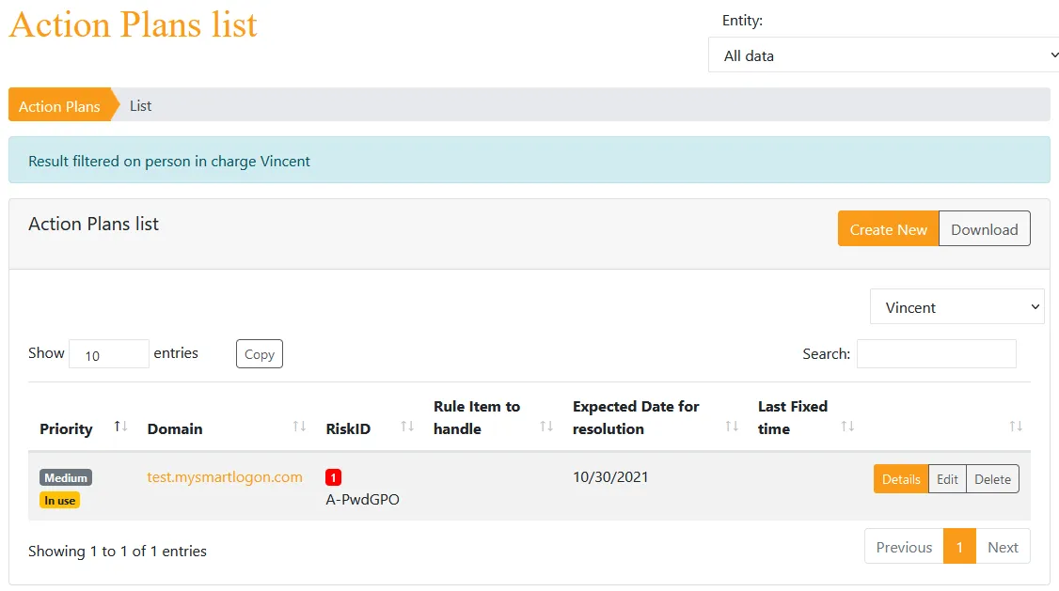Open the Vincent person filter dropdown
The width and height of the screenshot is (1059, 591).
click(957, 307)
